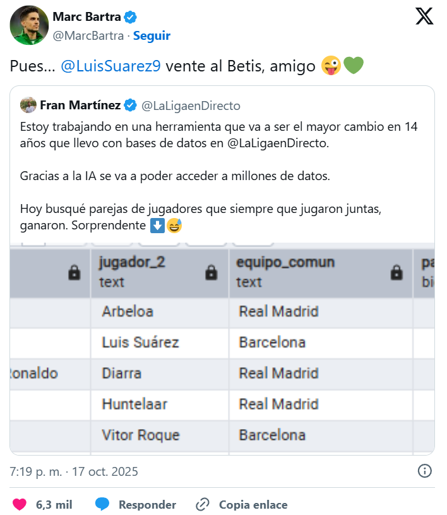This screenshot has width=447, height=515.
Task: Click Fran Martínez's small avatar
Action: [27, 105]
